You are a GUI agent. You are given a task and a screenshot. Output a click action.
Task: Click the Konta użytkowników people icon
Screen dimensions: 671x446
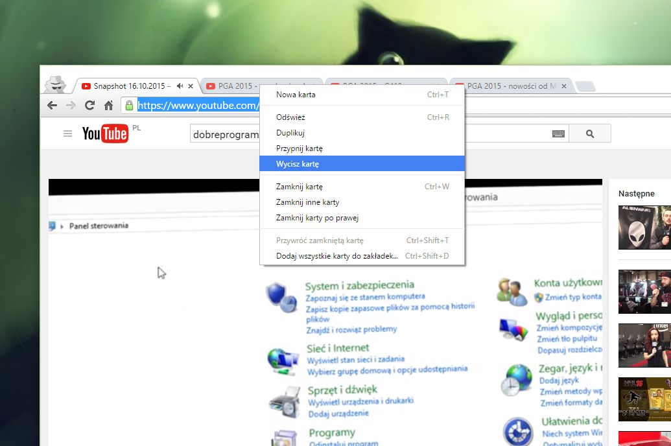[512, 292]
